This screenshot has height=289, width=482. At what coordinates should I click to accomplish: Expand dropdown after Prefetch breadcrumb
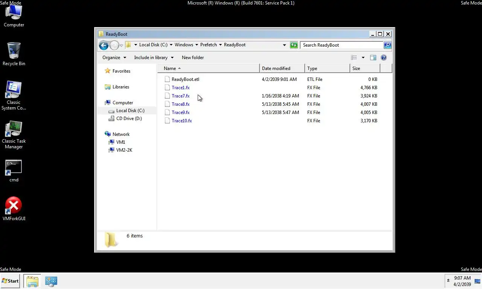pos(220,45)
